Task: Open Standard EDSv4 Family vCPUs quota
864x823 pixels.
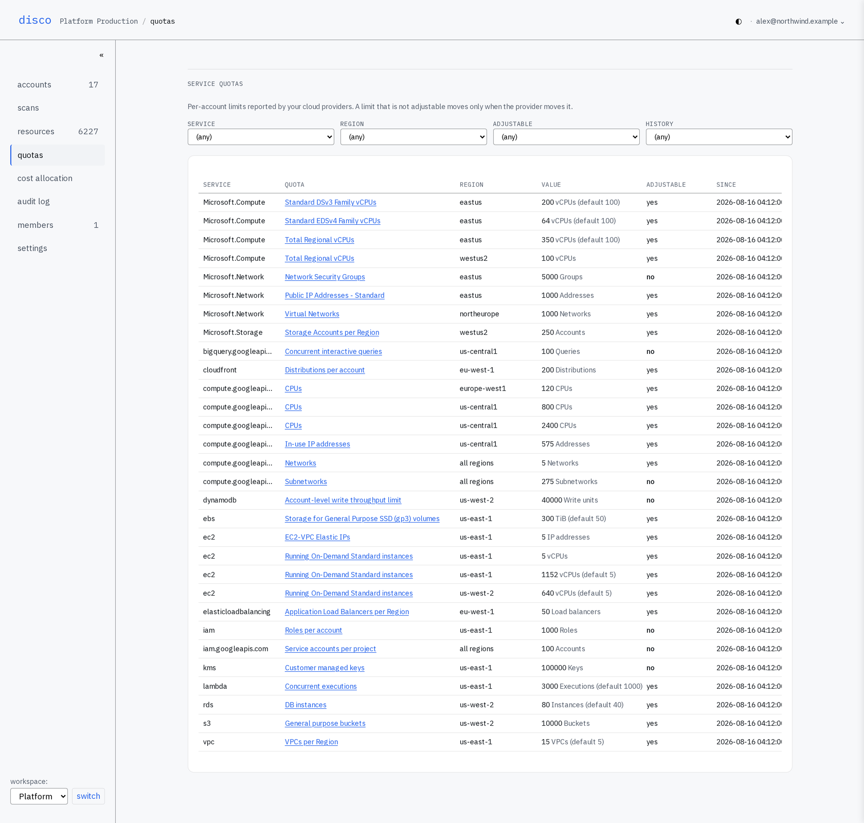Action: tap(333, 221)
